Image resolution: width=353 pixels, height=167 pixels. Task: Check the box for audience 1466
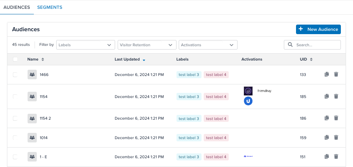click(x=15, y=75)
